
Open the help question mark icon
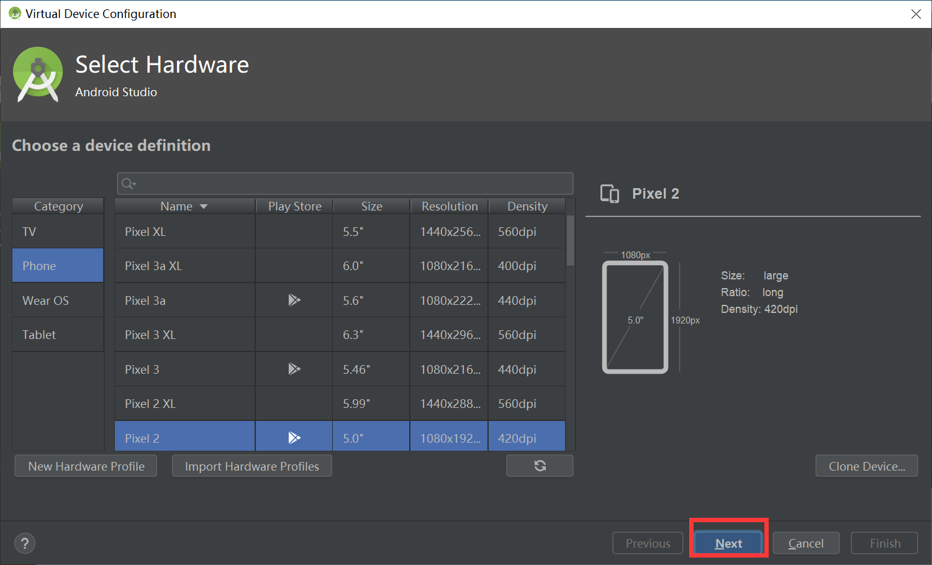(25, 543)
